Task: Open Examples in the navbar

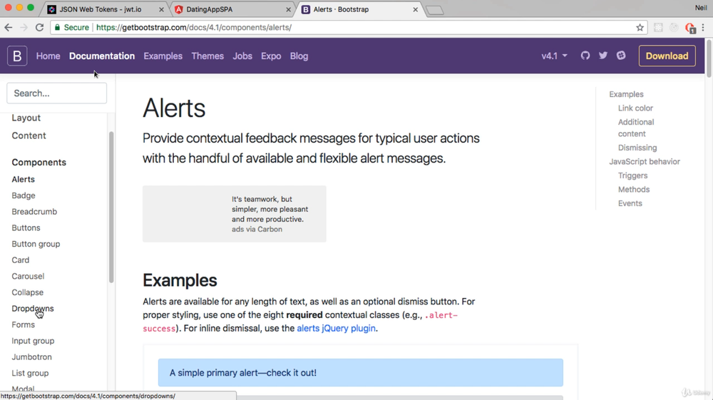Action: coord(163,56)
